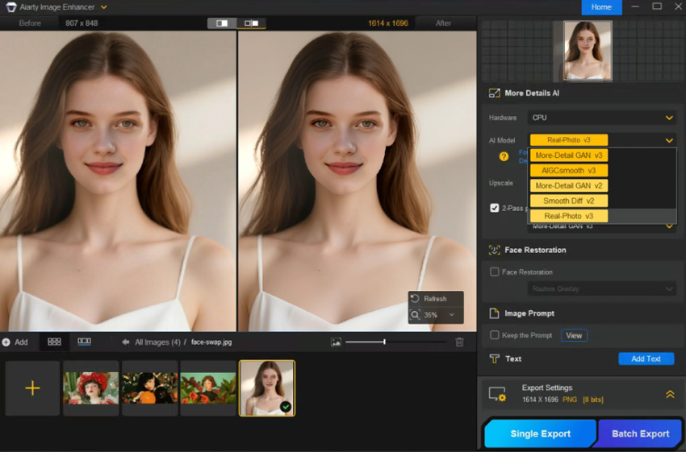The image size is (686, 452).
Task: Toggle the 2-Pass processing checkbox
Action: pyautogui.click(x=495, y=208)
